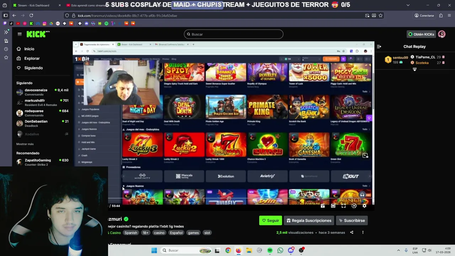Open Firefox sidebar bookmarks star icon
This screenshot has width=455, height=256.
pyautogui.click(x=6, y=57)
